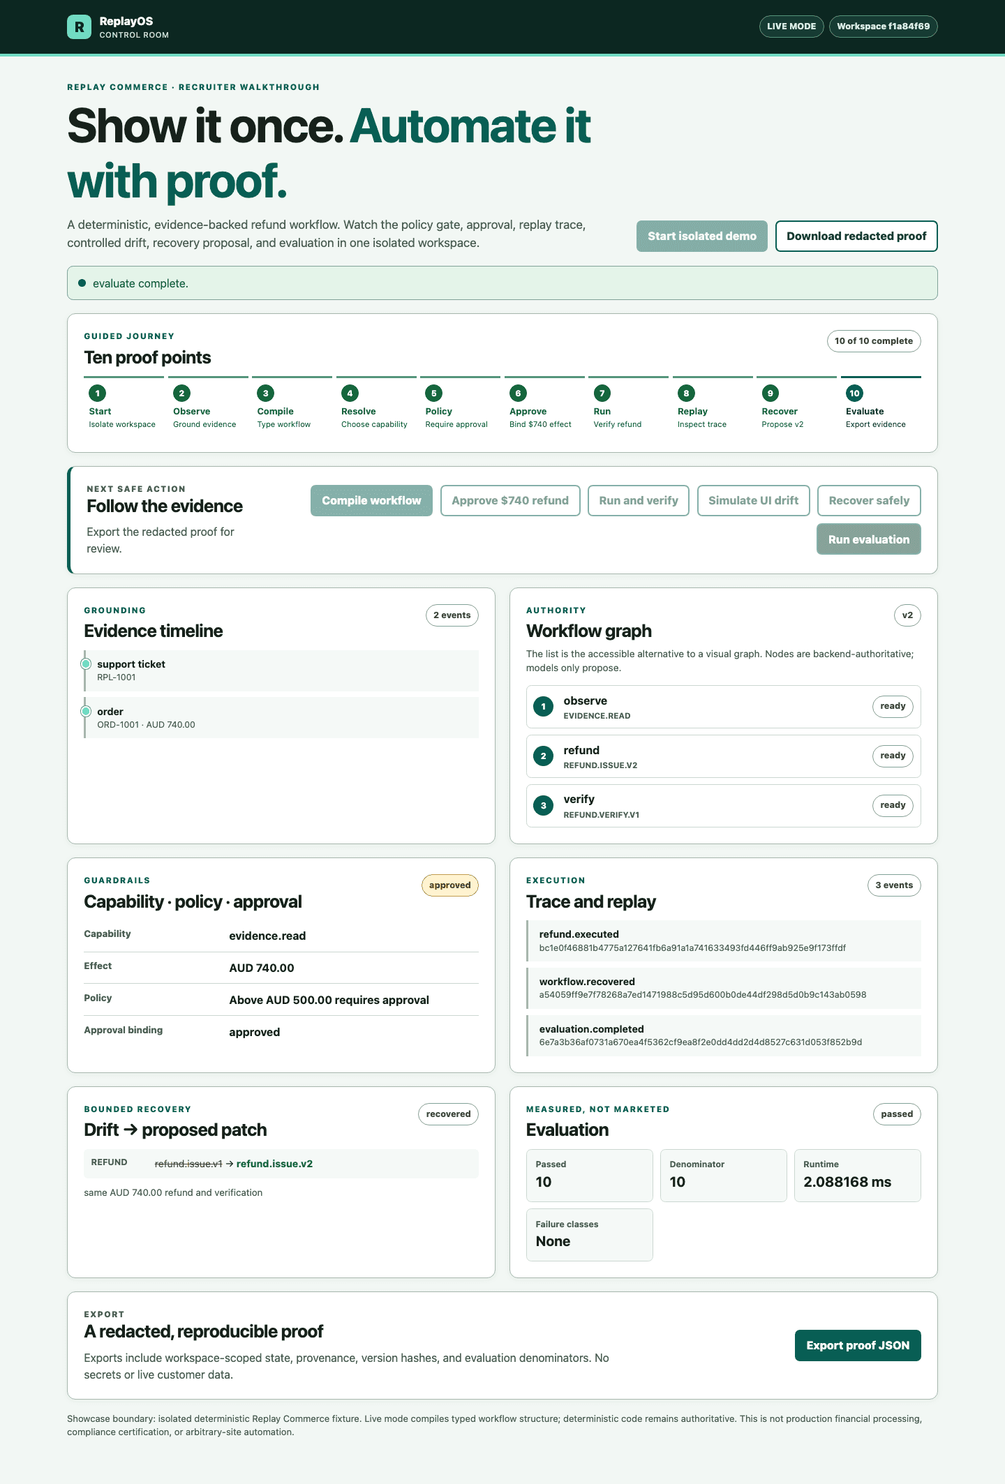Click the LIVE MODE badge
Screen dimensions: 1005x1484
click(x=791, y=27)
